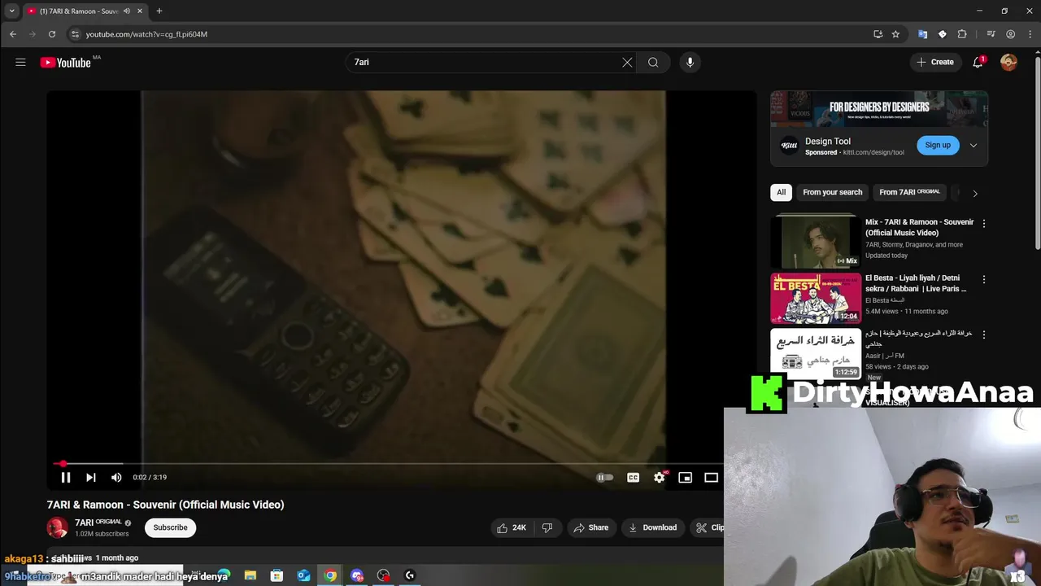Image resolution: width=1041 pixels, height=586 pixels.
Task: Open Google Translate extension icon
Action: tap(922, 34)
